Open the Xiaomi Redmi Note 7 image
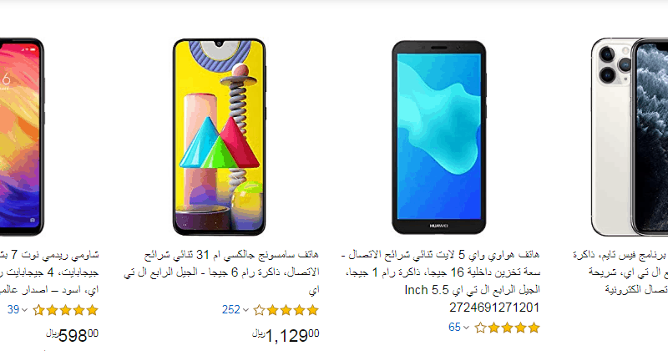Image resolution: width=668 pixels, height=351 pixels. click(23, 136)
